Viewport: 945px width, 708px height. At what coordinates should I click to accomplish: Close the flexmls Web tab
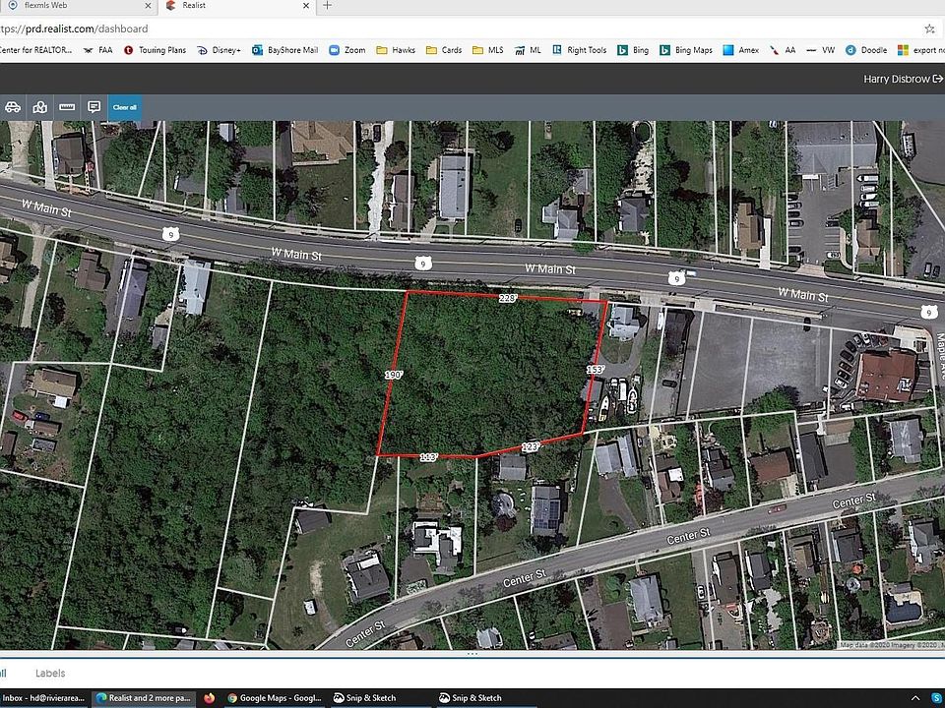[x=149, y=6]
